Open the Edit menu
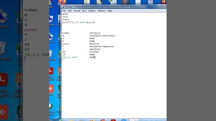Viewport: 216px width, 121px height. tap(70, 11)
